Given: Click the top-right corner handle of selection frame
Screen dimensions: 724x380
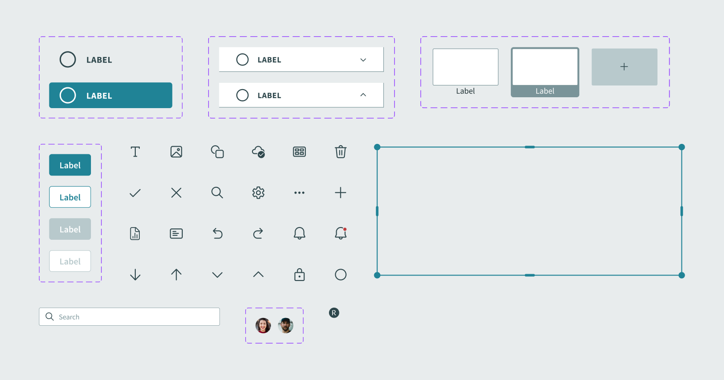Looking at the screenshot, I should 682,147.
